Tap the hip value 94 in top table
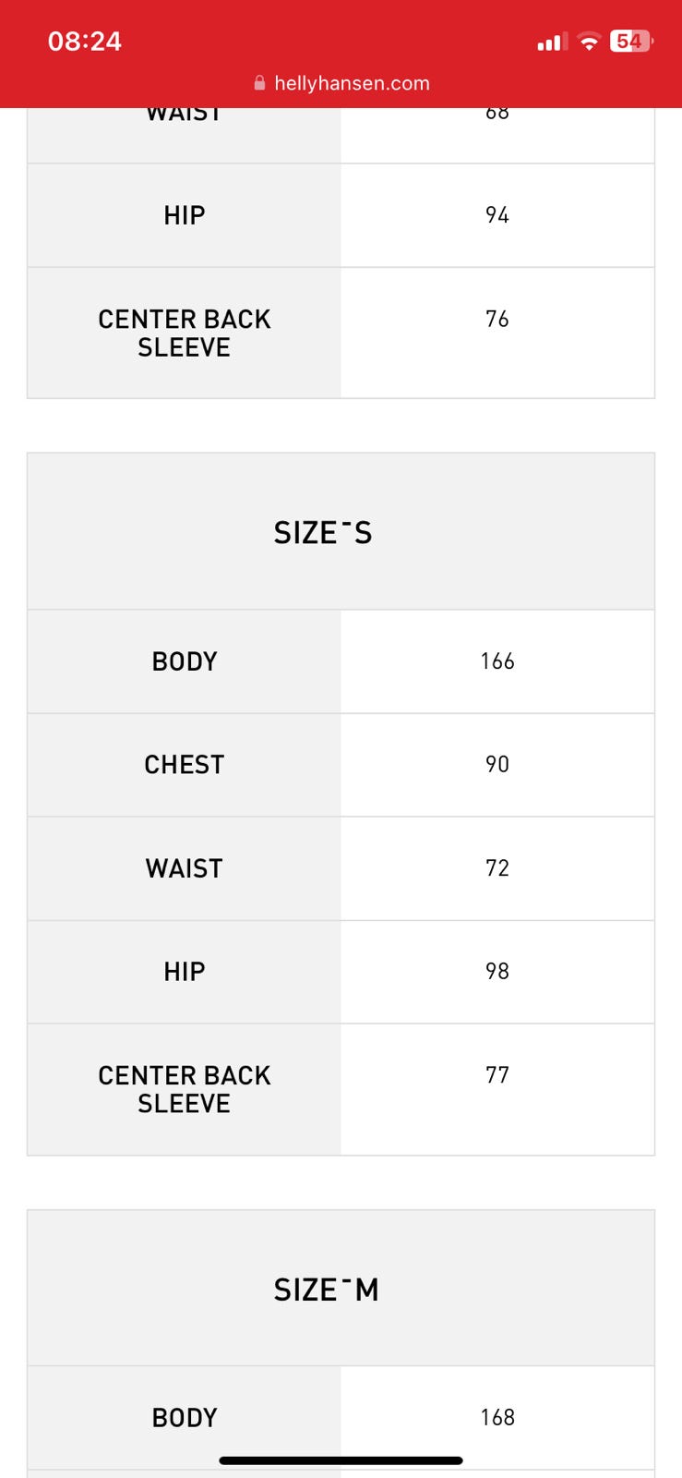 click(x=497, y=215)
